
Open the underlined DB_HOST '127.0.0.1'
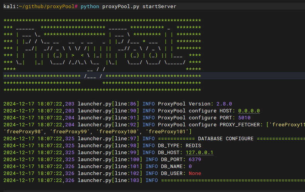coord(200,153)
